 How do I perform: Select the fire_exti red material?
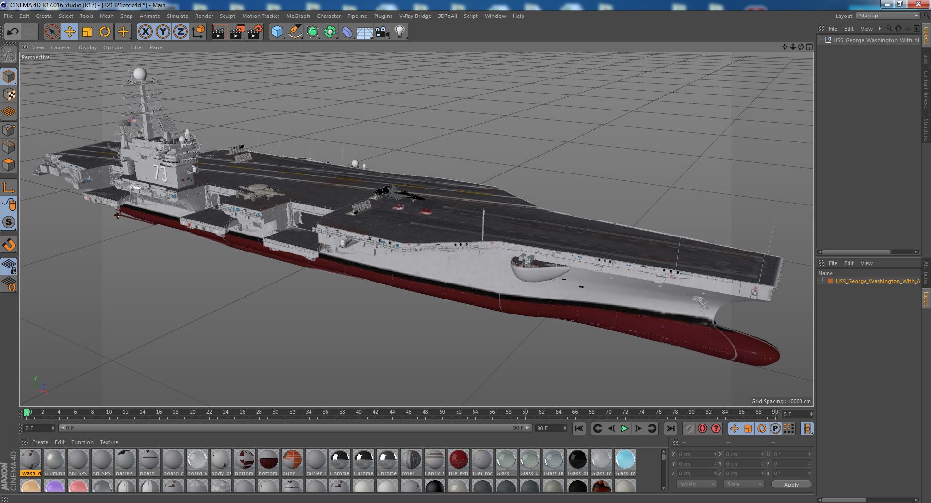[x=458, y=463]
